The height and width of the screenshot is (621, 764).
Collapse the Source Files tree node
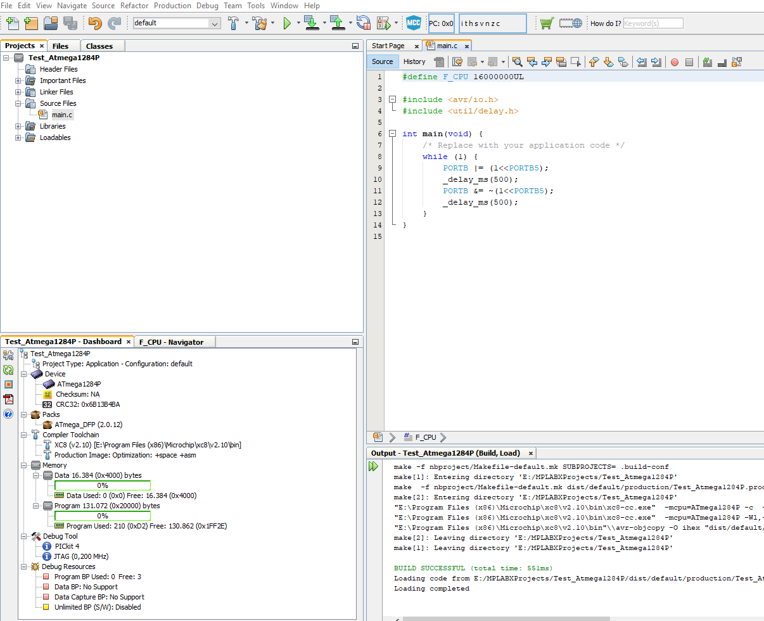click(18, 103)
